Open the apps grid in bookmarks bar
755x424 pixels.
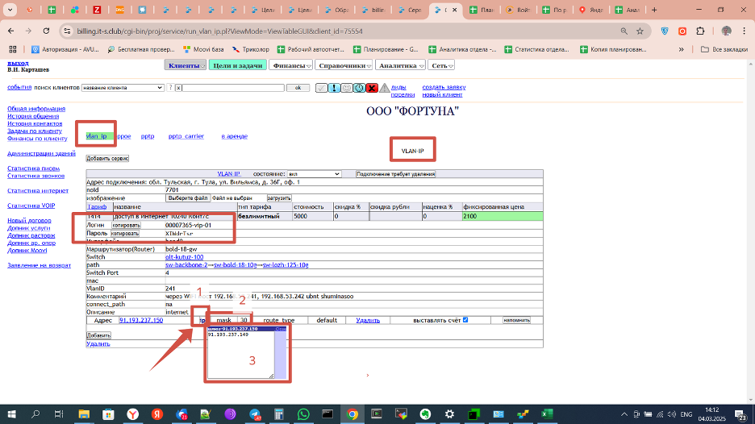(13, 49)
